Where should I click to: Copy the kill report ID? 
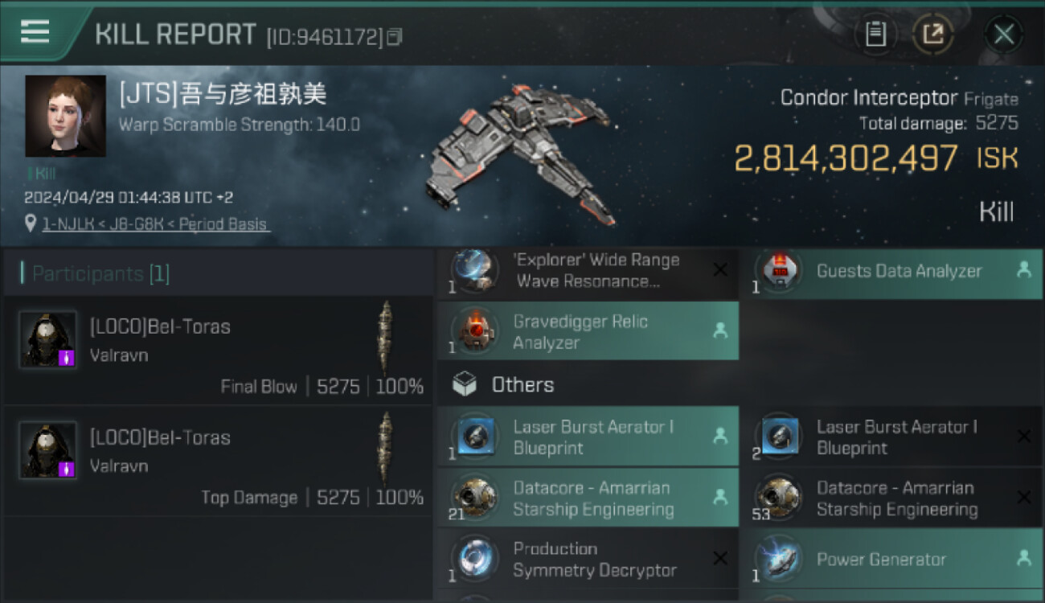coord(394,37)
